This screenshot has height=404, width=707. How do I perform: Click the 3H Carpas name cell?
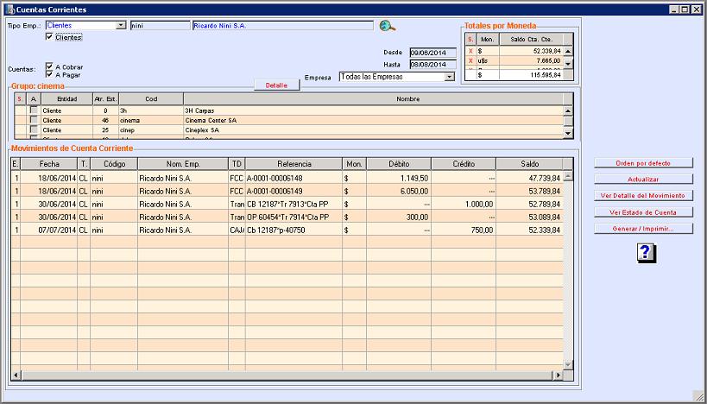pos(373,110)
